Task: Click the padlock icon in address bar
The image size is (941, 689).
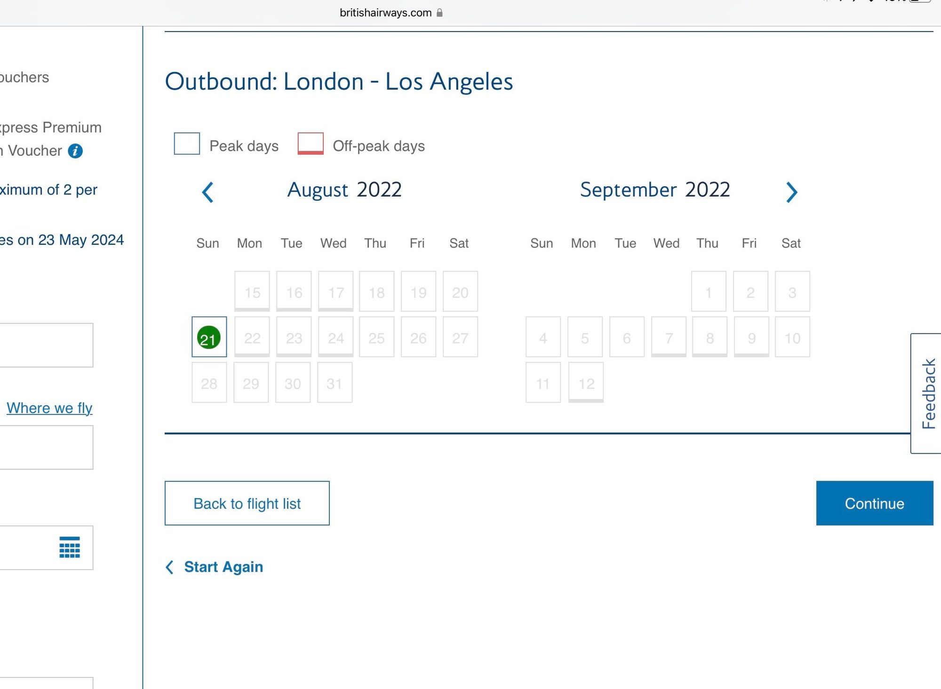Action: pos(439,13)
